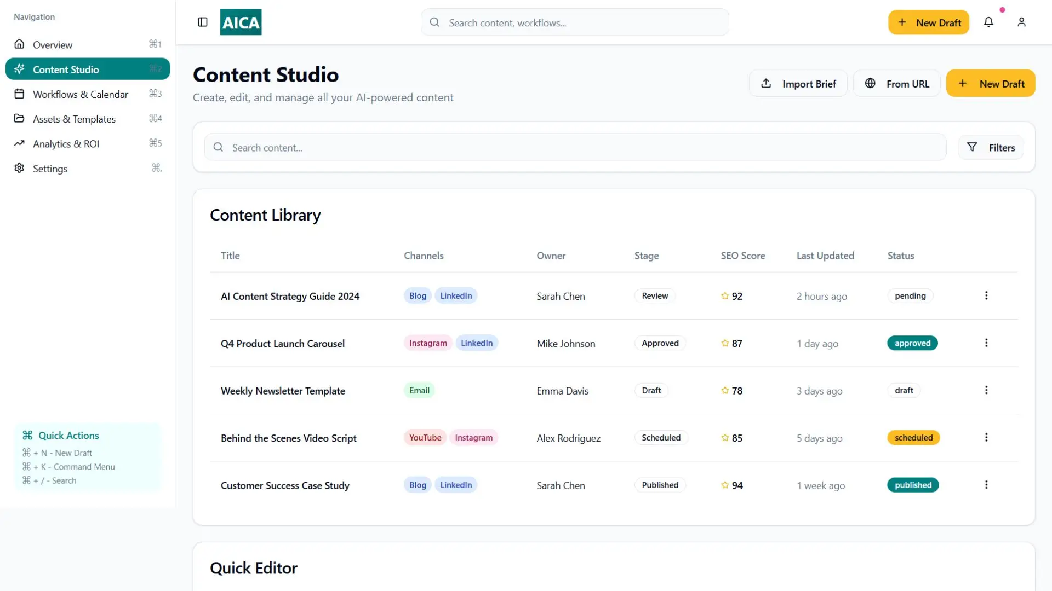Open Settings in navigation

tap(88, 169)
